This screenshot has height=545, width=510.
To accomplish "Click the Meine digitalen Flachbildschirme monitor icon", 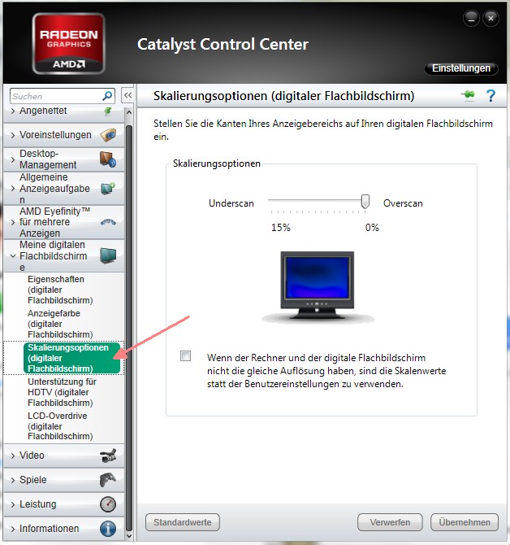I will pyautogui.click(x=108, y=255).
